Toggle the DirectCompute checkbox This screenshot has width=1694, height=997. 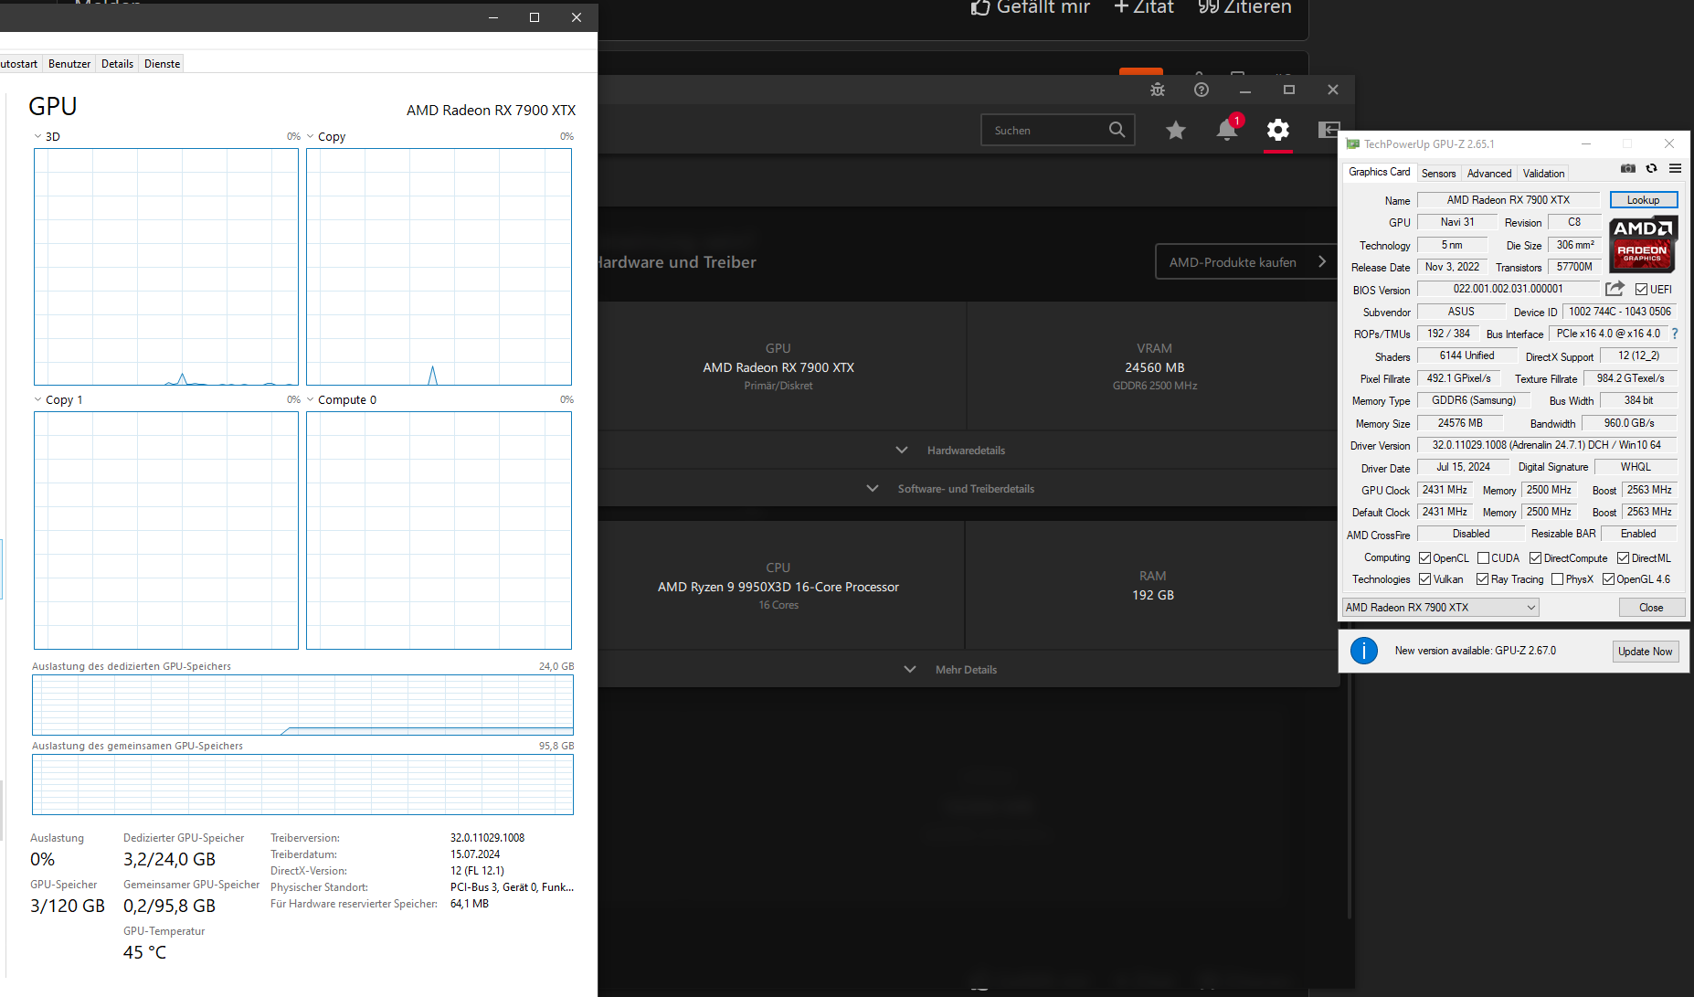pos(1535,558)
